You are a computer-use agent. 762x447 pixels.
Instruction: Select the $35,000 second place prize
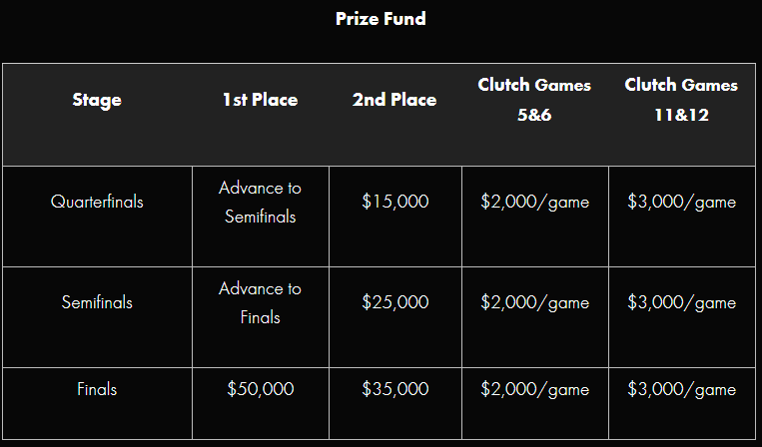(x=394, y=389)
